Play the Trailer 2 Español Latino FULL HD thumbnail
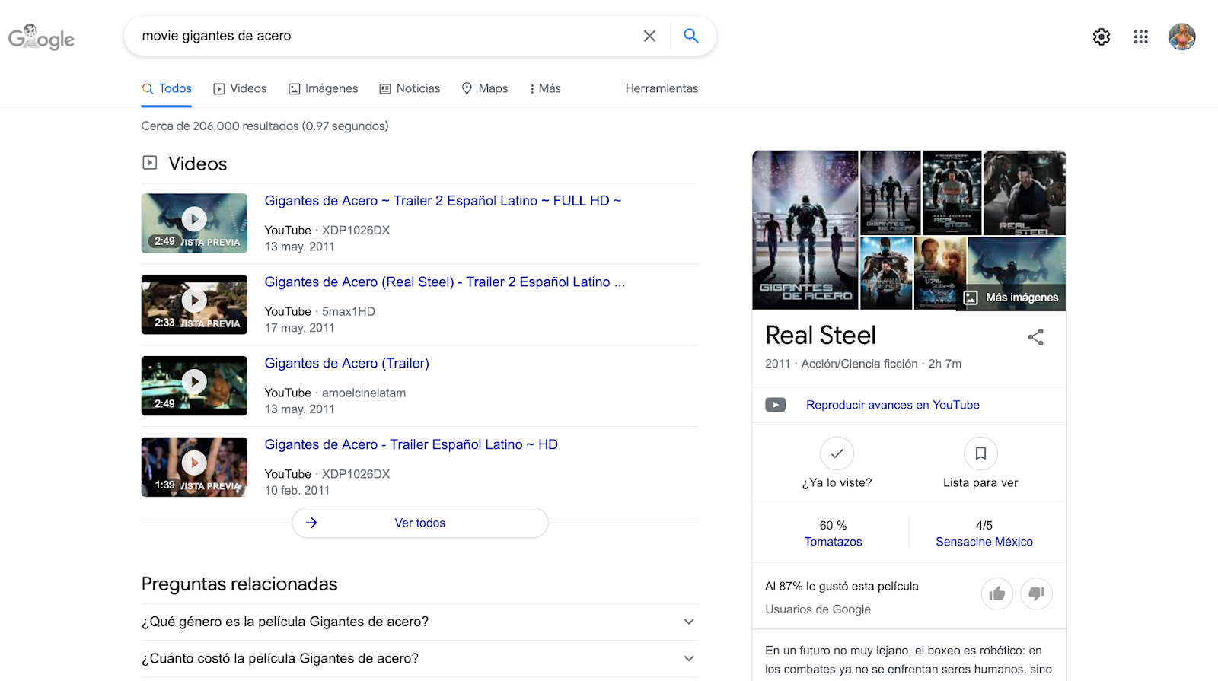Screen dimensions: 1218x681 [x=194, y=223]
